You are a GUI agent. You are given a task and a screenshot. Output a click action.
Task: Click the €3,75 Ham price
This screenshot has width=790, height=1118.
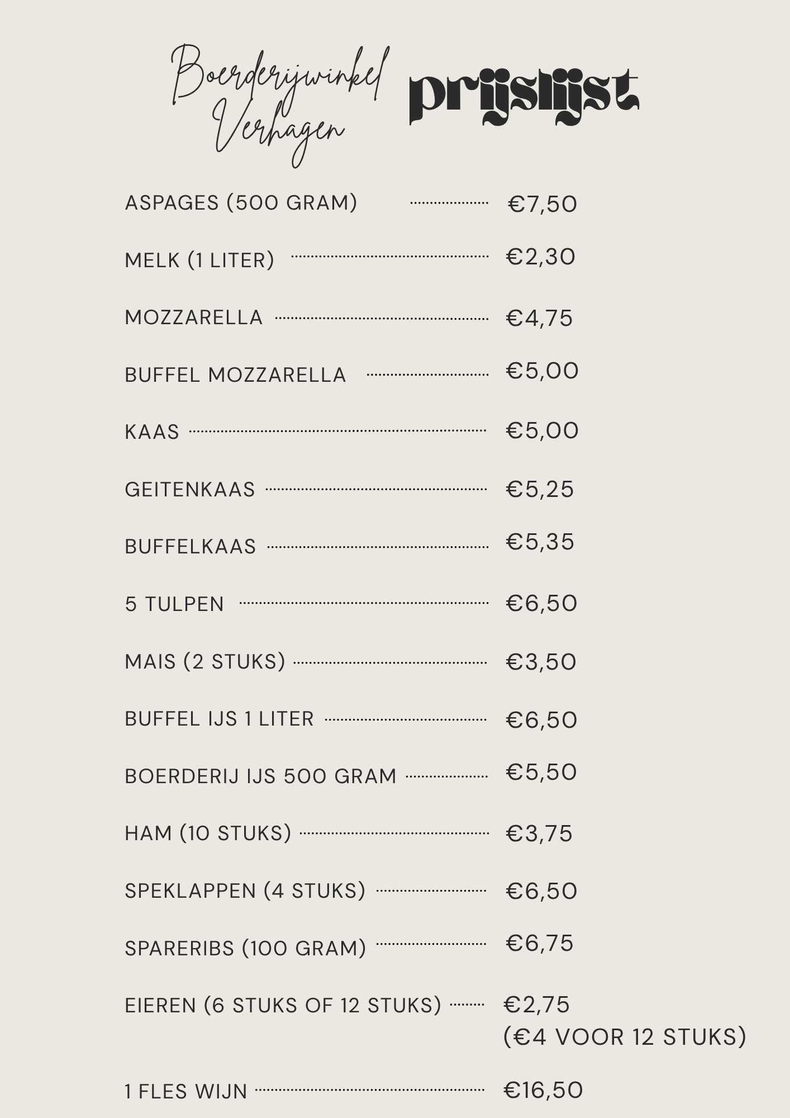tap(539, 833)
